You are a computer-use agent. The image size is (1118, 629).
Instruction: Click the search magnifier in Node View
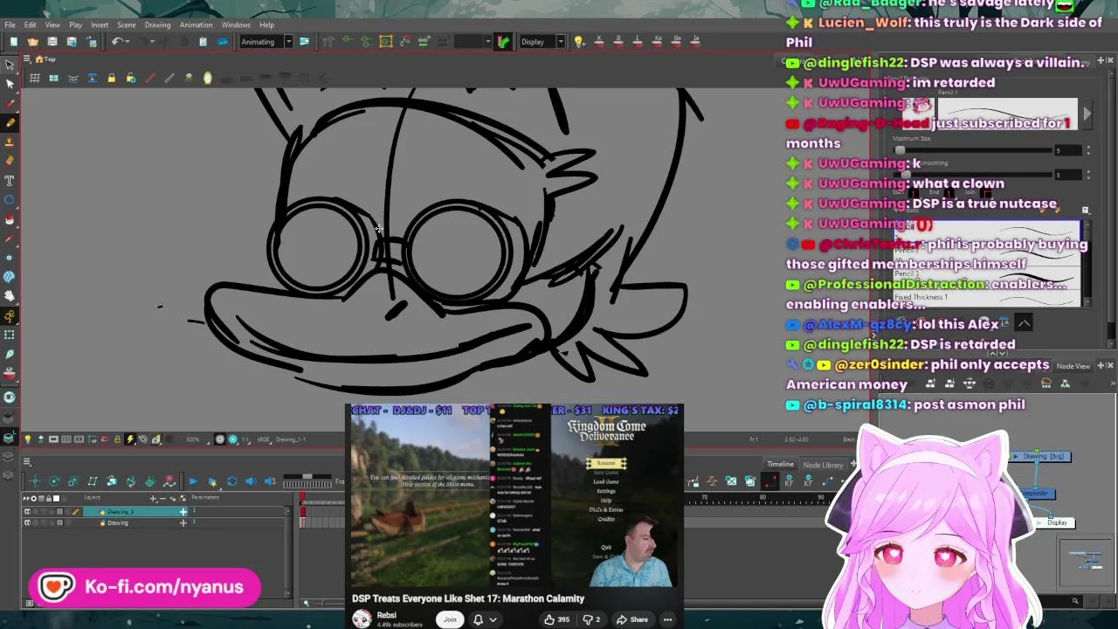tap(1075, 601)
